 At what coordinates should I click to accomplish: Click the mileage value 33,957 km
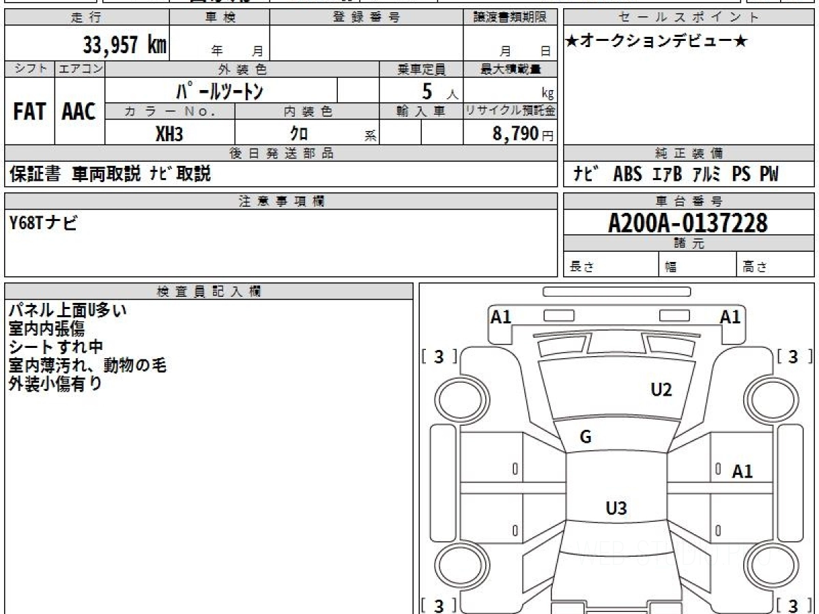(125, 45)
